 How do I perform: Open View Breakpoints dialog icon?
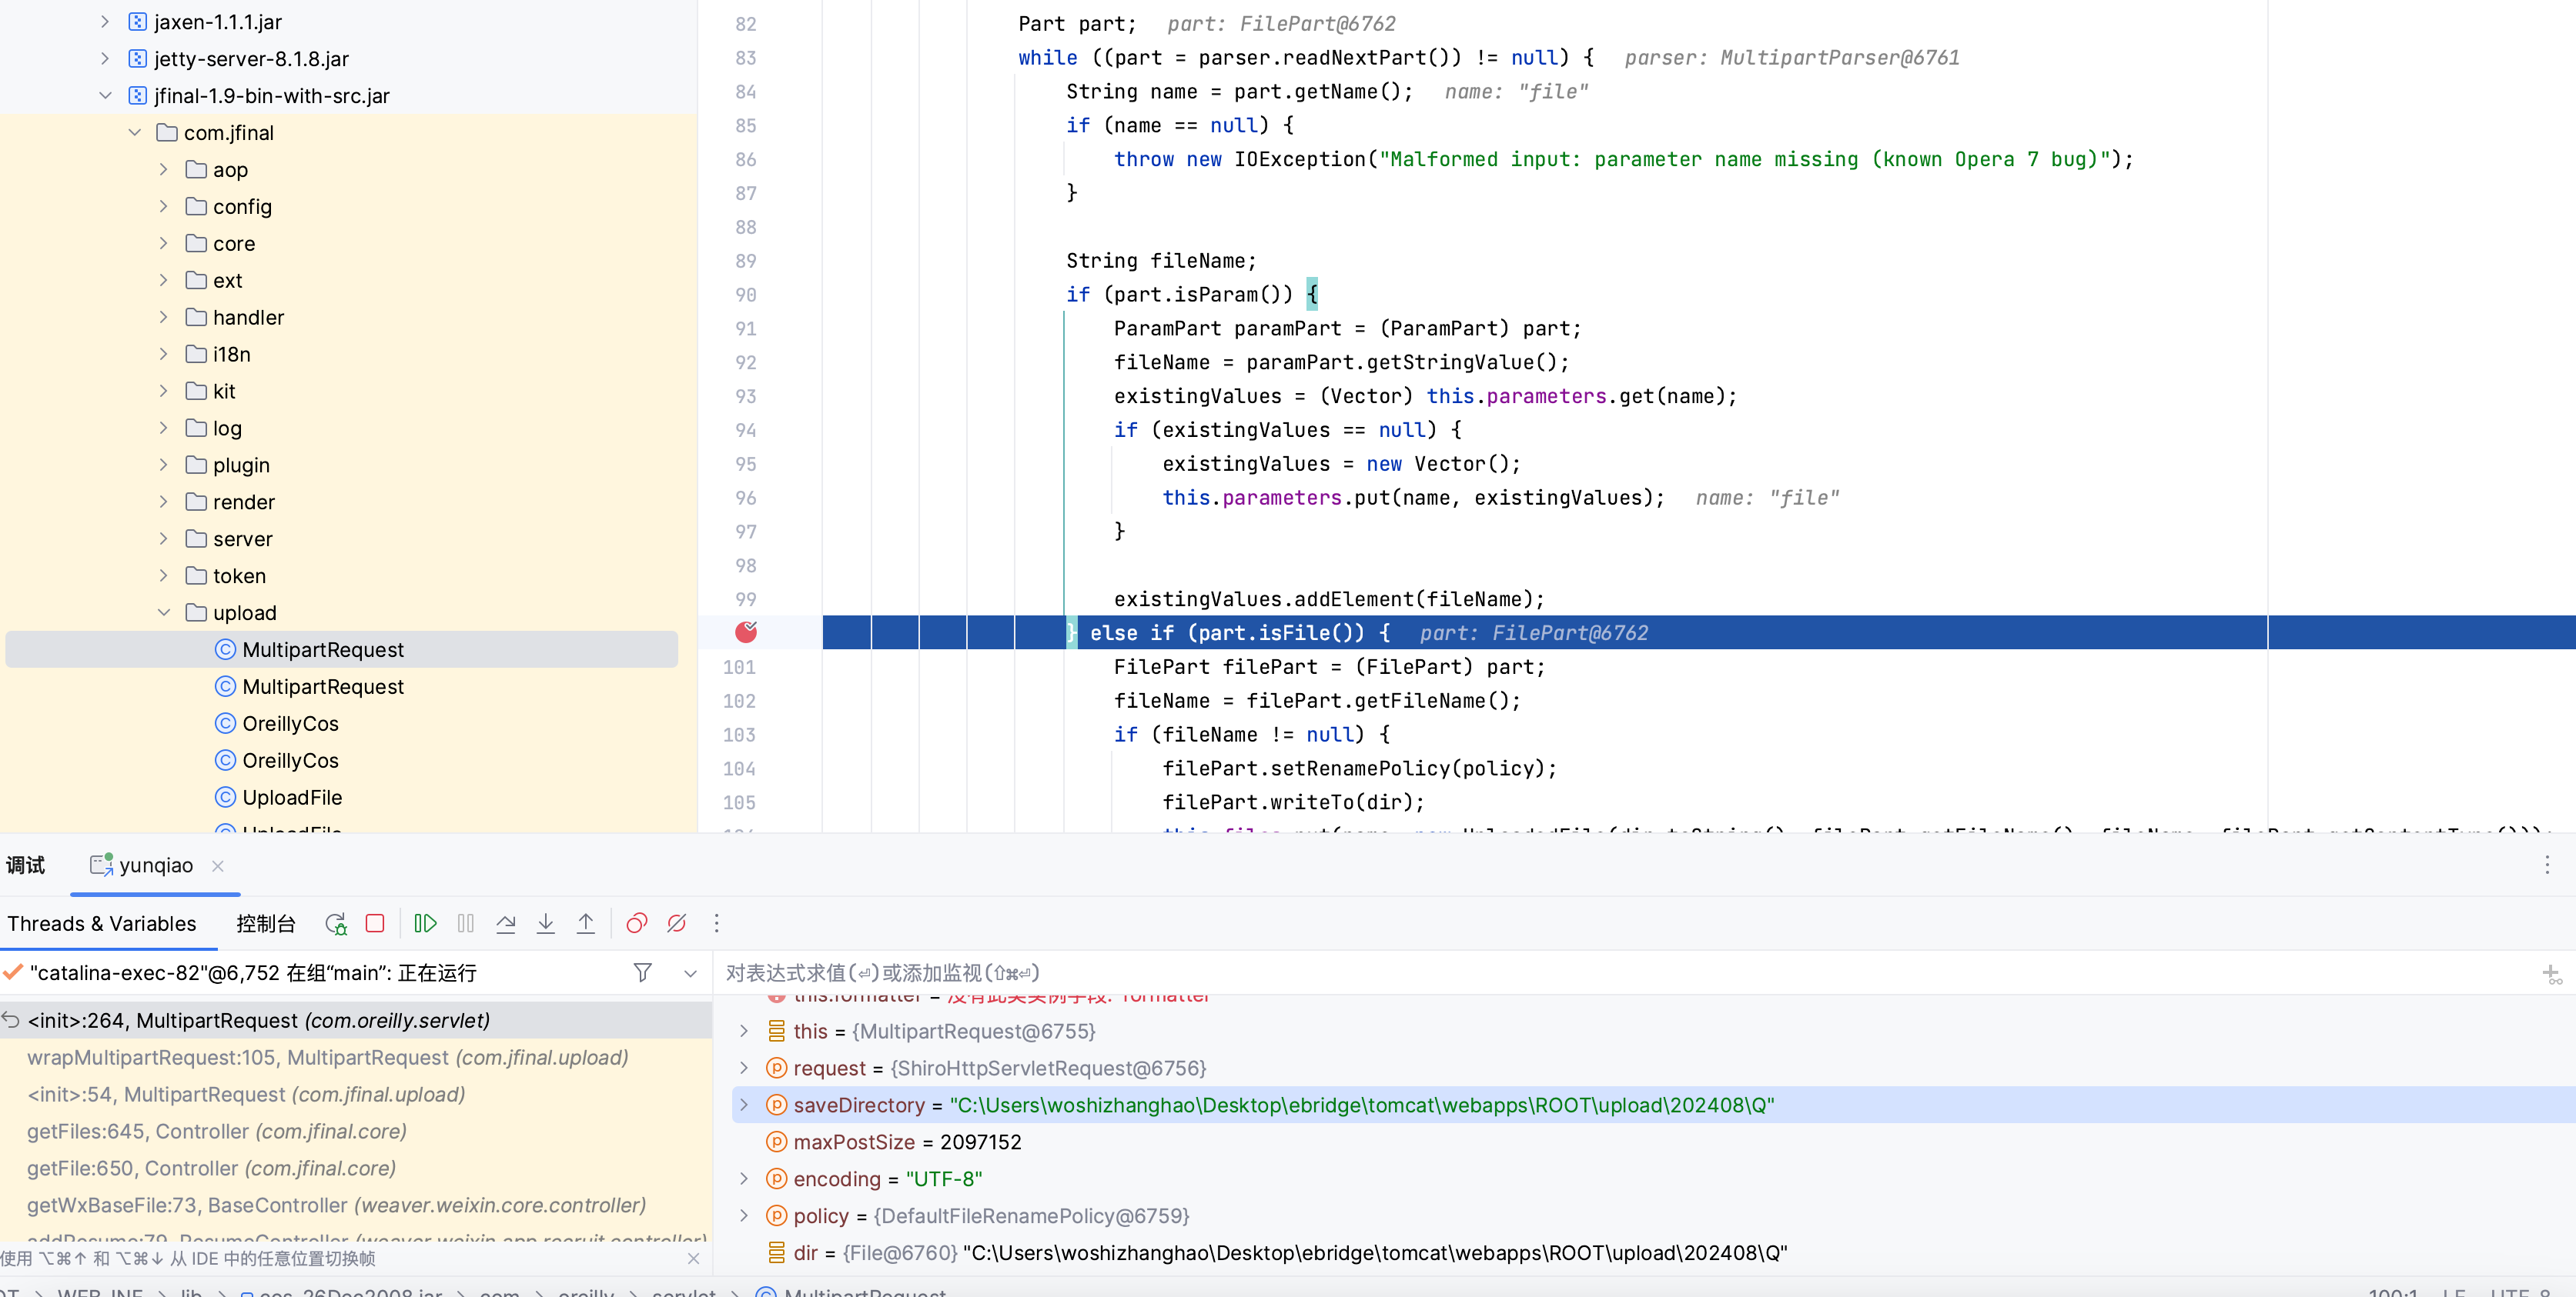click(x=636, y=923)
